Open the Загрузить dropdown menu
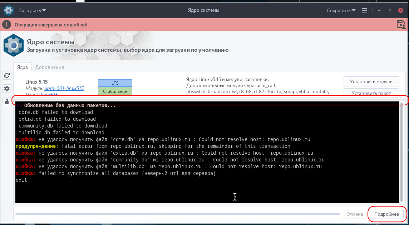 (x=32, y=10)
